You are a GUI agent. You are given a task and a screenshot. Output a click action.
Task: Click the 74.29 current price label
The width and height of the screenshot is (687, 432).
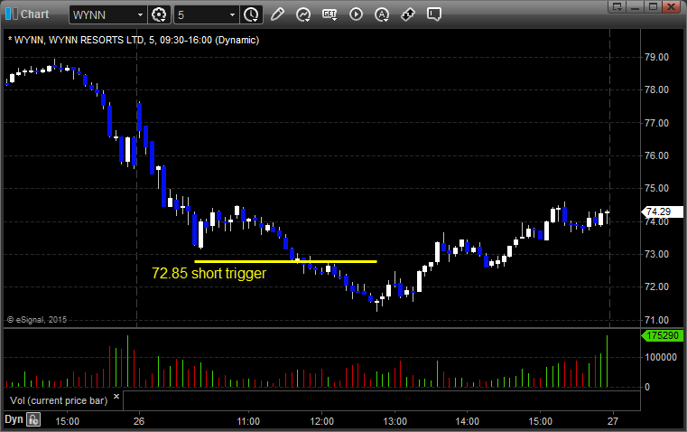pos(656,212)
